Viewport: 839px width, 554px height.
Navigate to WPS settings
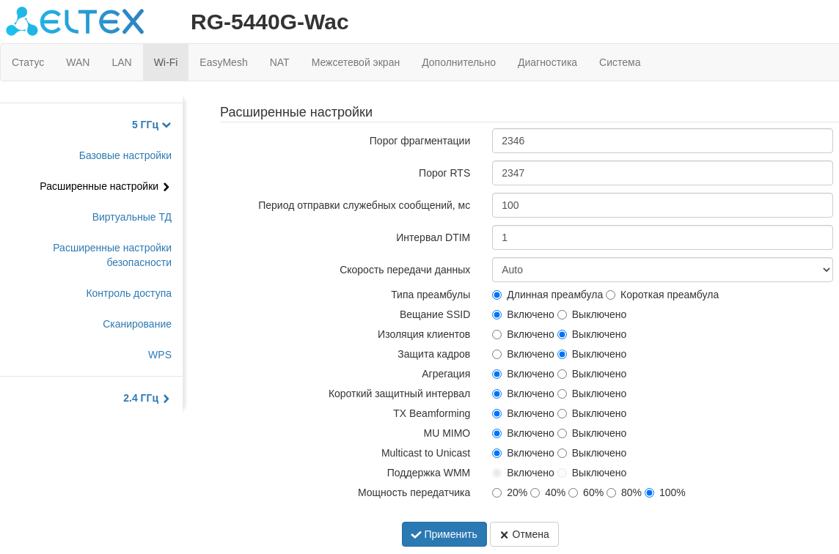[x=160, y=355]
